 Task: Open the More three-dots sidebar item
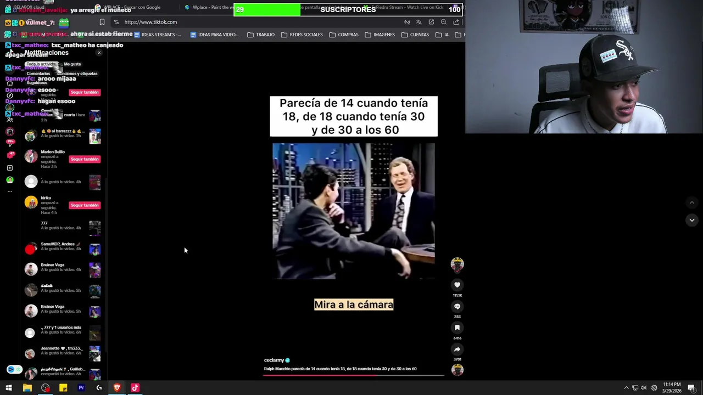point(9,191)
